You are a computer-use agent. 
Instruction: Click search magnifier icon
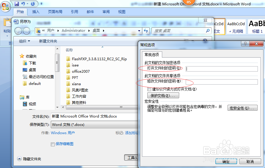208,31
